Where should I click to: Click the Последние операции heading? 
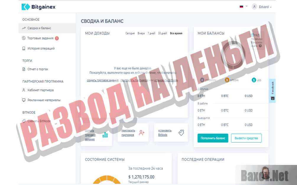pos(203,159)
